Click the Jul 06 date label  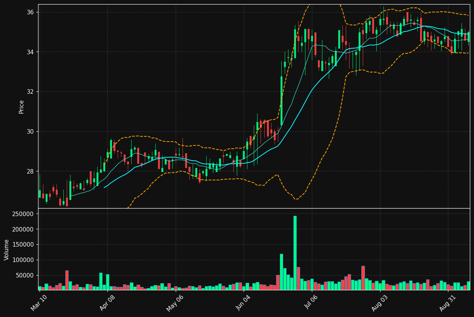(x=311, y=303)
